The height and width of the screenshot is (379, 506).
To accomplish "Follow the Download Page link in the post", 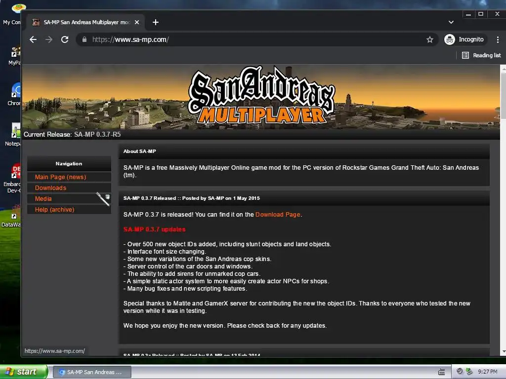I will coord(278,215).
